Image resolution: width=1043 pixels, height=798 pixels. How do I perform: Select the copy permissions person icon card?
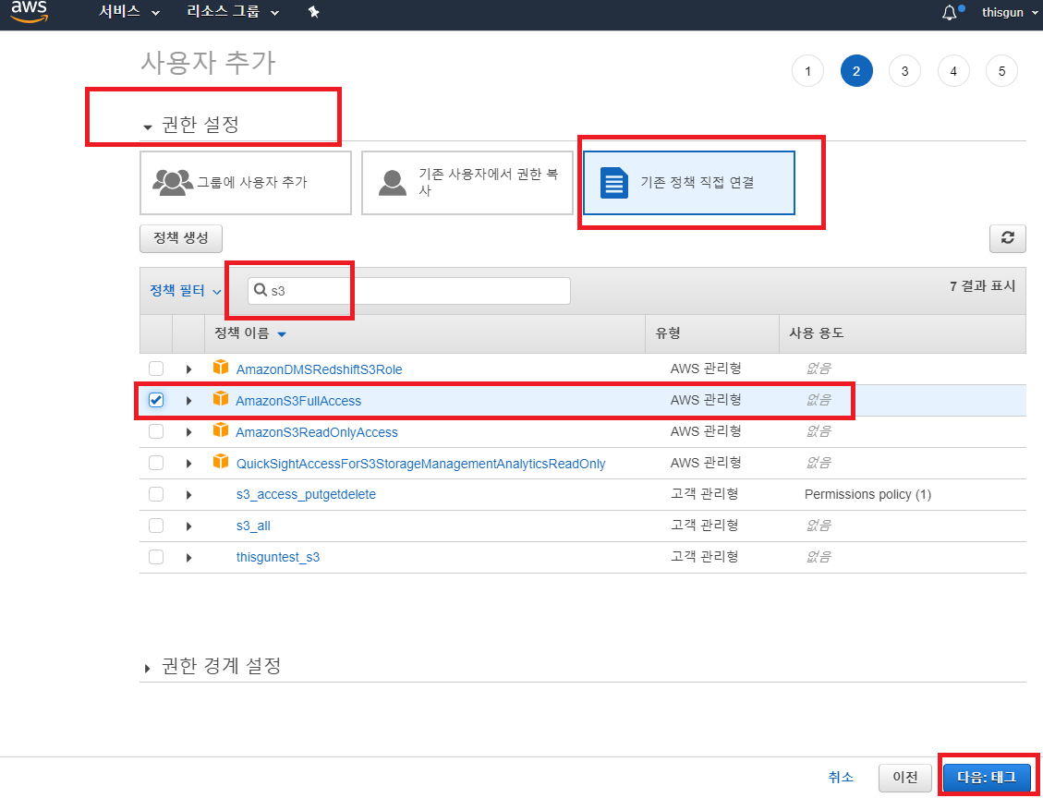coord(394,182)
